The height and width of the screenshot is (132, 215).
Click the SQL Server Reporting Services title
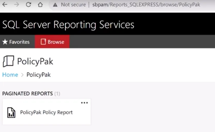click(68, 25)
